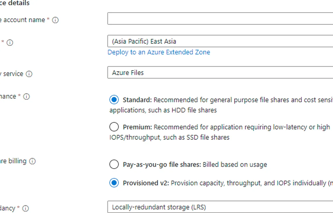Open the Locally-redundant storage (LRS) dropdown
Viewport: 333px width, 213px height.
(220, 207)
